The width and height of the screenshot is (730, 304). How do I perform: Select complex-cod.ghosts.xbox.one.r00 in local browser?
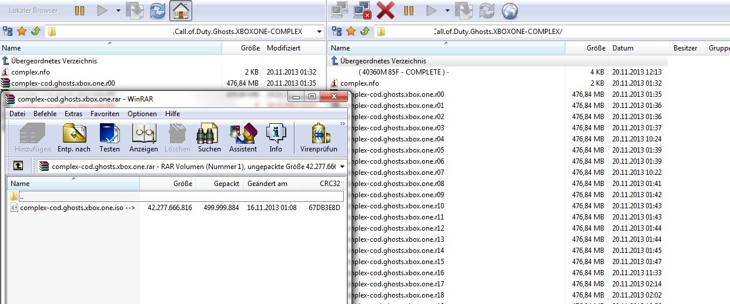(x=63, y=83)
